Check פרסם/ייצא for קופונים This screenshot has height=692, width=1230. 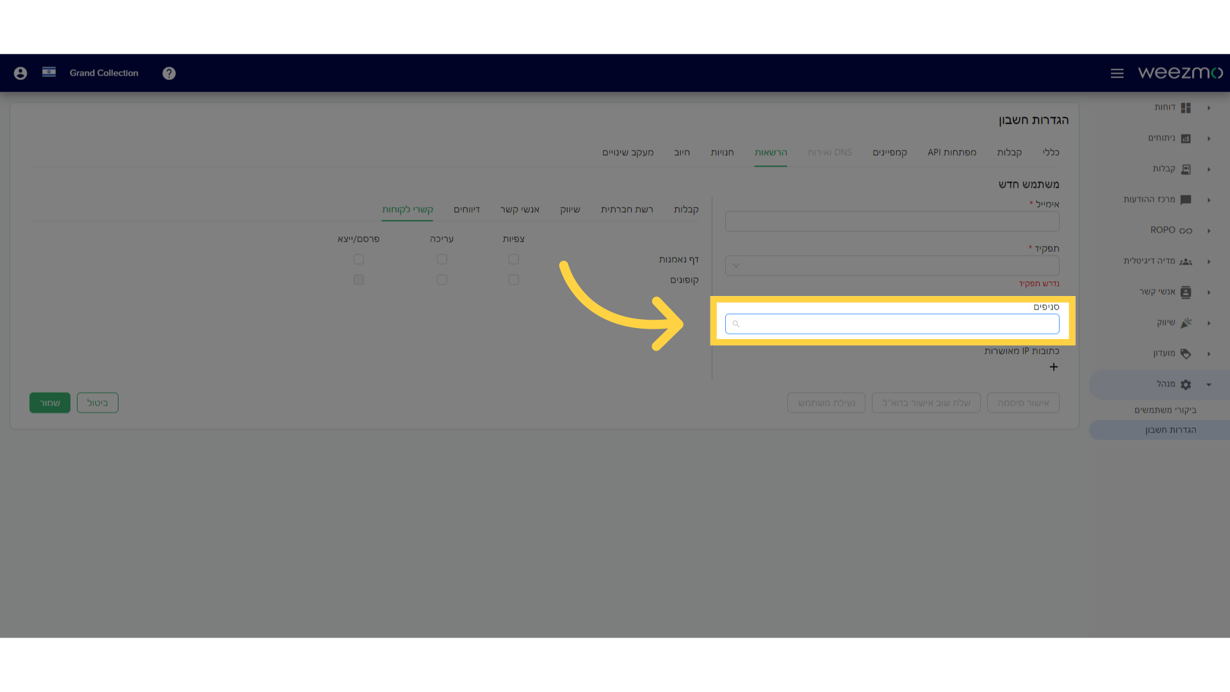click(359, 280)
